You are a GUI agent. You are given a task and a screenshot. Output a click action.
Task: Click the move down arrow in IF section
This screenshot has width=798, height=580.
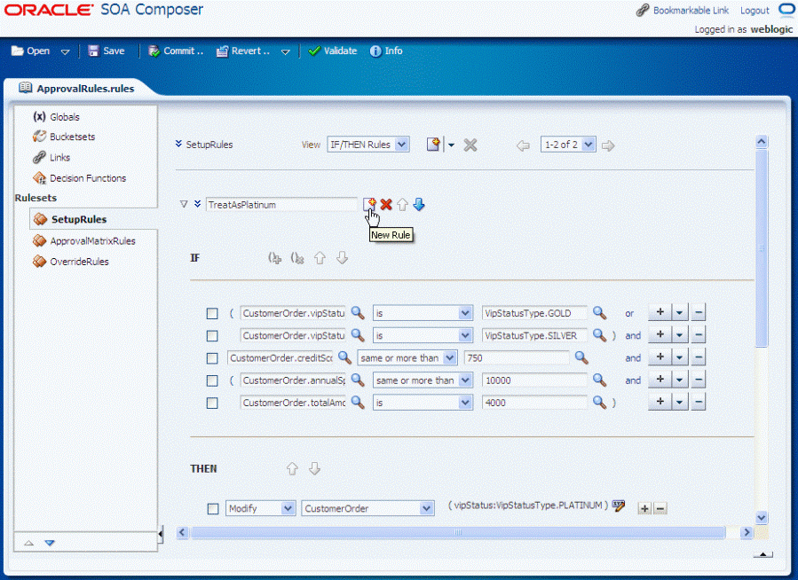pyautogui.click(x=342, y=258)
